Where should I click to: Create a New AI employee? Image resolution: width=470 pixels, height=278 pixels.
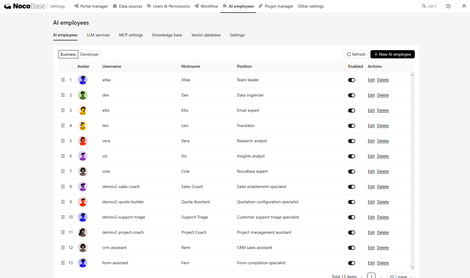pyautogui.click(x=392, y=54)
